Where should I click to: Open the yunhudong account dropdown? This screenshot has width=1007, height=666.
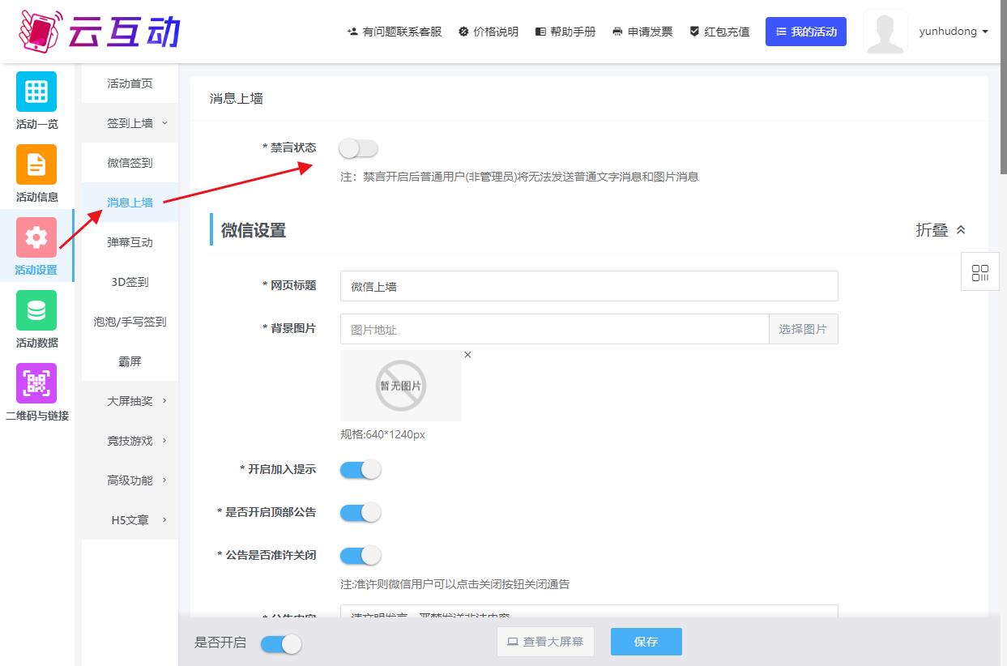click(953, 32)
